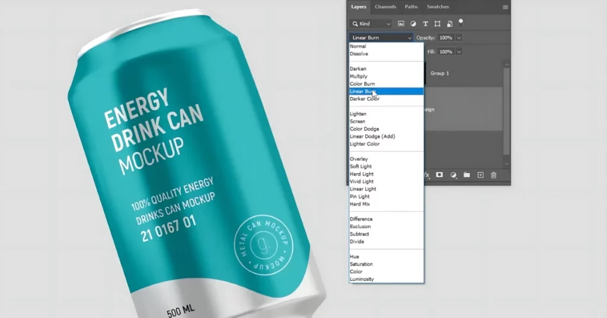
Task: Choose Multiply blend mode
Action: (386, 76)
